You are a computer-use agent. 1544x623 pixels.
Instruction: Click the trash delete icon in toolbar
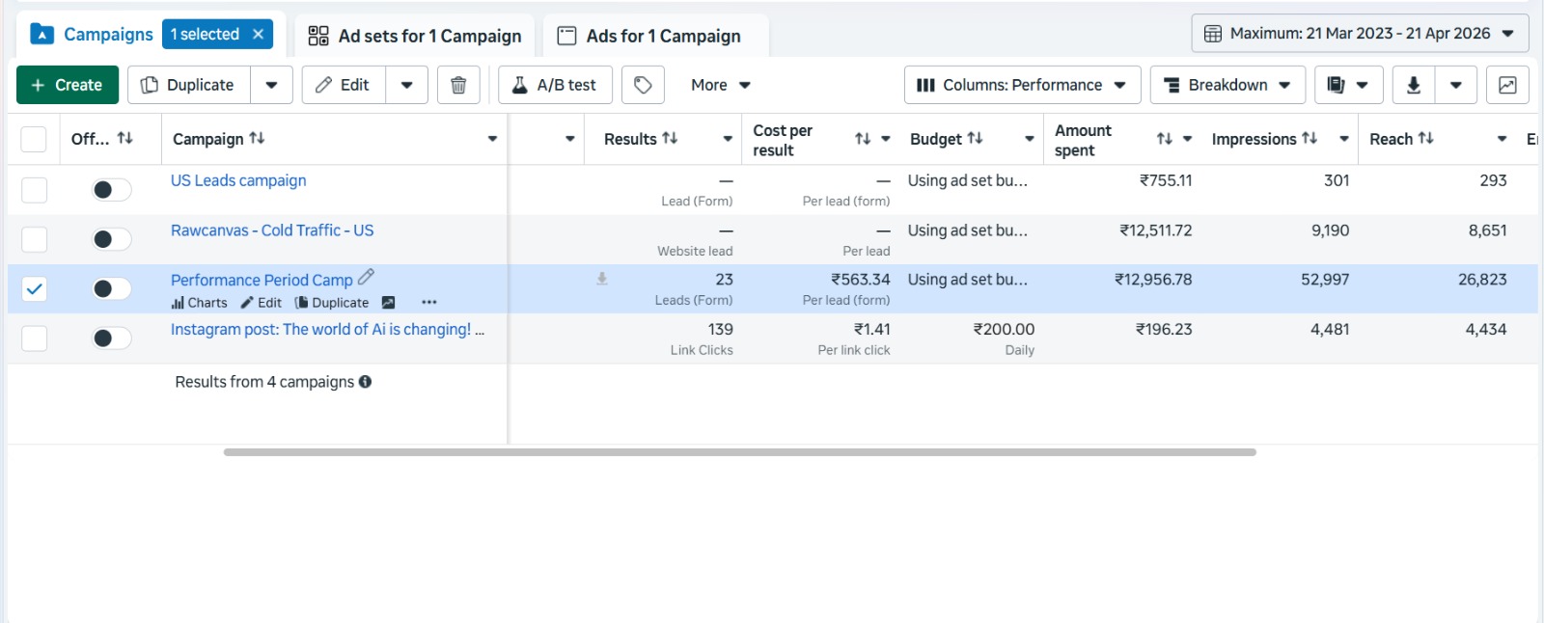pos(458,85)
